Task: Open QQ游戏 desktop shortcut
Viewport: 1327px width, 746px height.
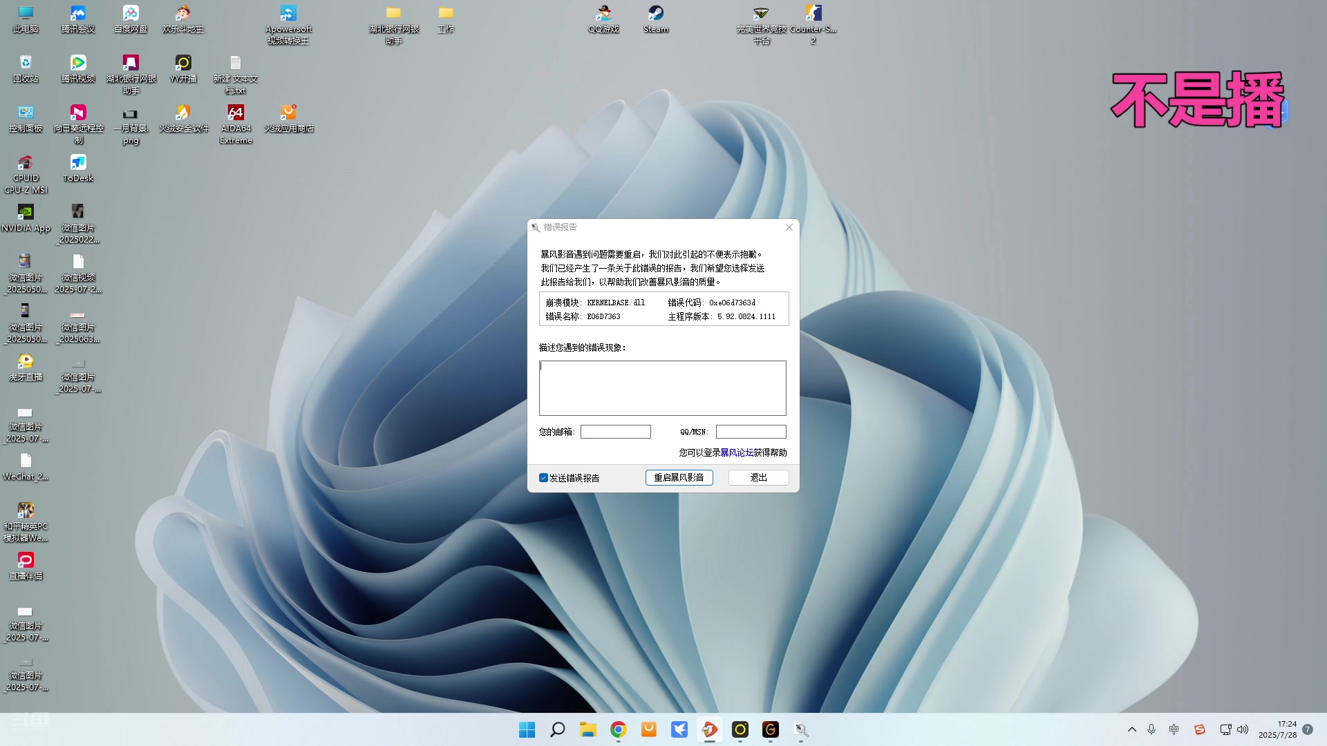Action: click(x=603, y=19)
